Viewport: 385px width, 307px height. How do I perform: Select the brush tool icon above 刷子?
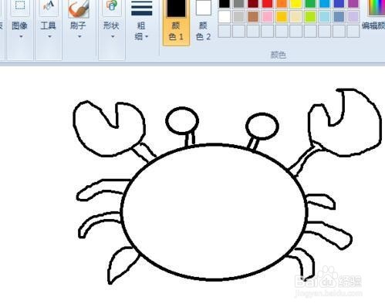[x=79, y=8]
